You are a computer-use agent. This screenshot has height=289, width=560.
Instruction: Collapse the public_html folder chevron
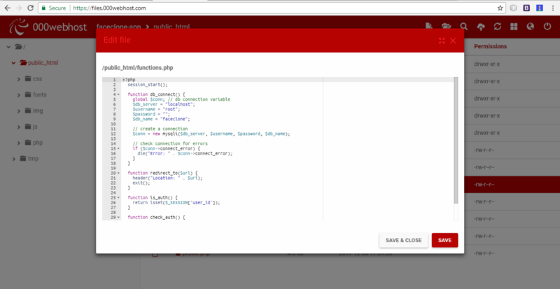point(13,63)
